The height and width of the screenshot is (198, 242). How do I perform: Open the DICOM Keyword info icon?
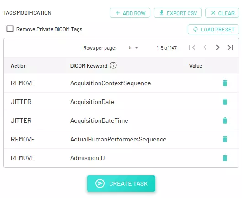113,65
